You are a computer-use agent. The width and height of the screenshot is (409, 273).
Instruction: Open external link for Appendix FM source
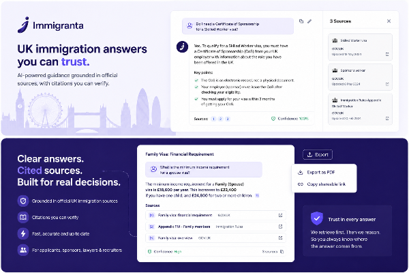tap(280, 227)
